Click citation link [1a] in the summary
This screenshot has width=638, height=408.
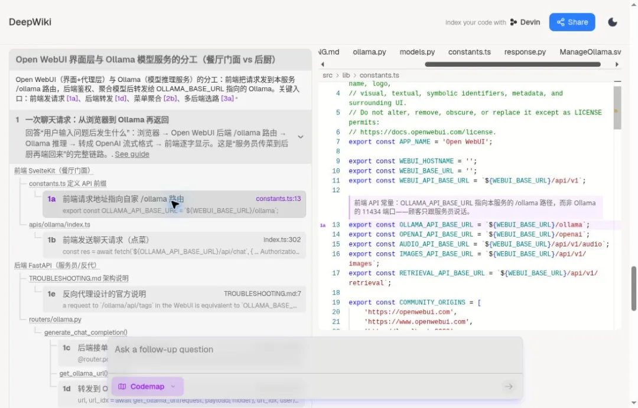72,98
